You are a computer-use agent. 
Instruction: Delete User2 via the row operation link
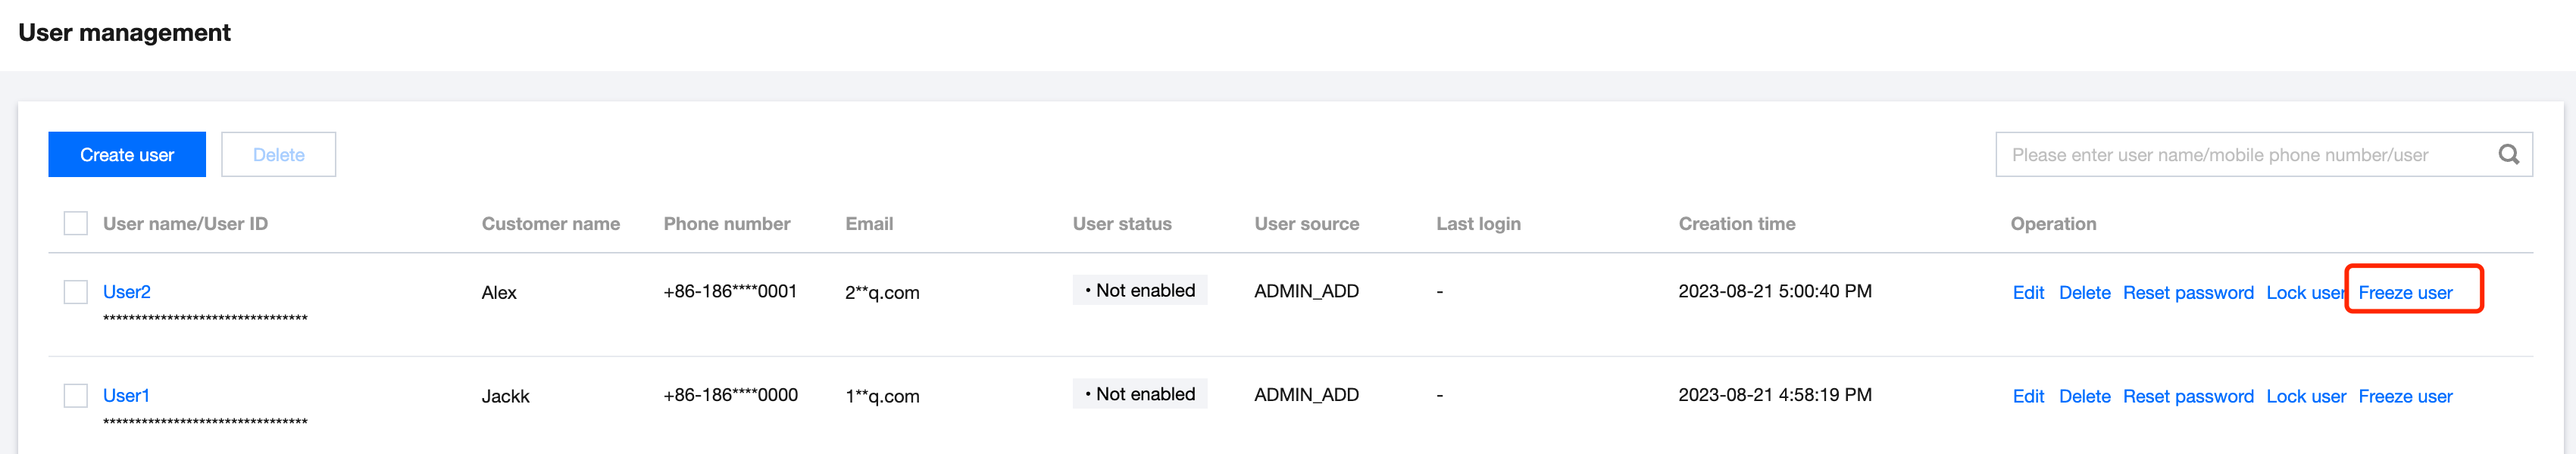click(2084, 292)
